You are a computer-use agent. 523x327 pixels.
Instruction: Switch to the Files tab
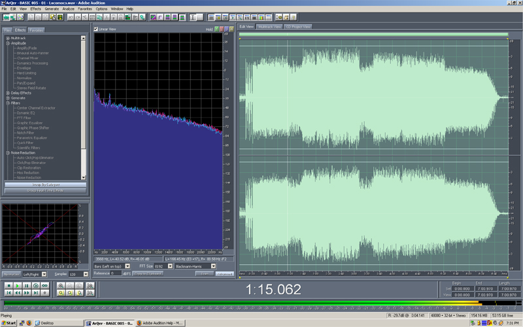(7, 30)
